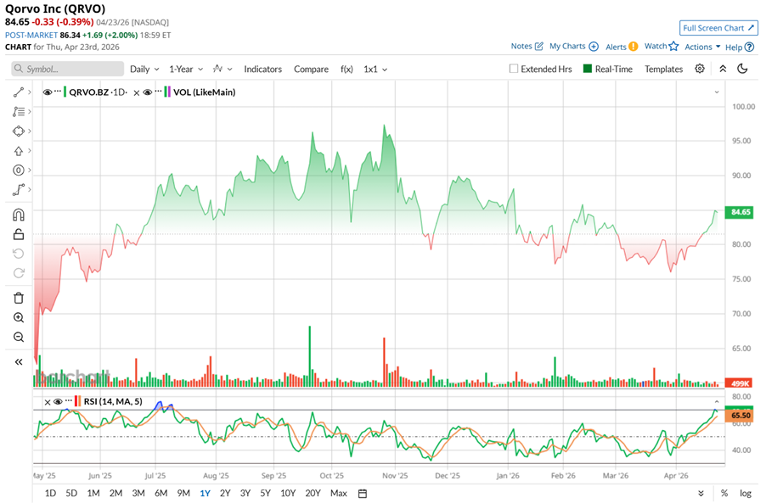Click the Notes edit icon
This screenshot has width=766, height=503.
click(539, 47)
